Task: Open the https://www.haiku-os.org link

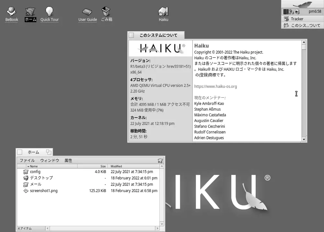Action: [215, 87]
